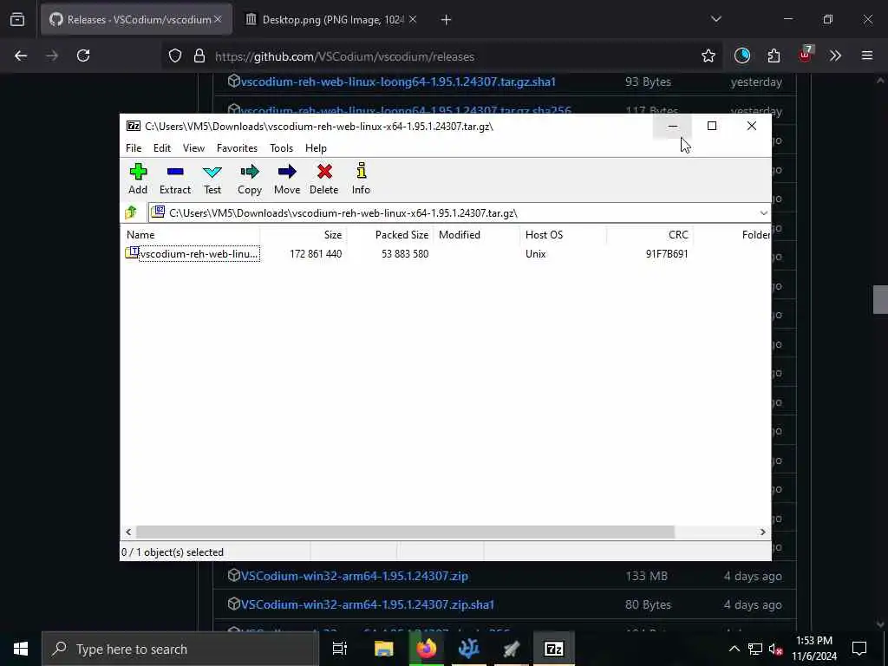Expand the 7-Zip address path dropdown

763,213
